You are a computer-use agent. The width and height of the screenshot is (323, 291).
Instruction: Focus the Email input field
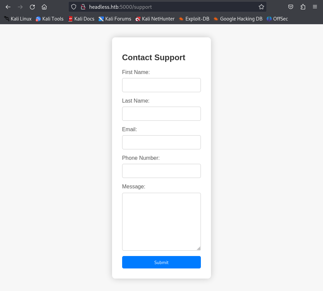161,142
